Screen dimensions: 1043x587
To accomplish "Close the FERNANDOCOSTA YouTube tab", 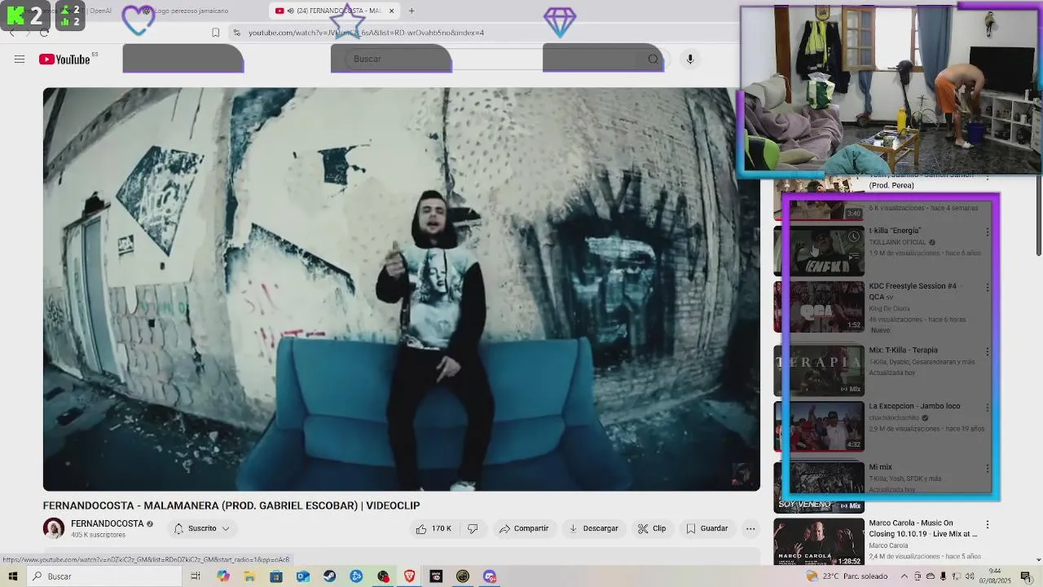I will (392, 11).
